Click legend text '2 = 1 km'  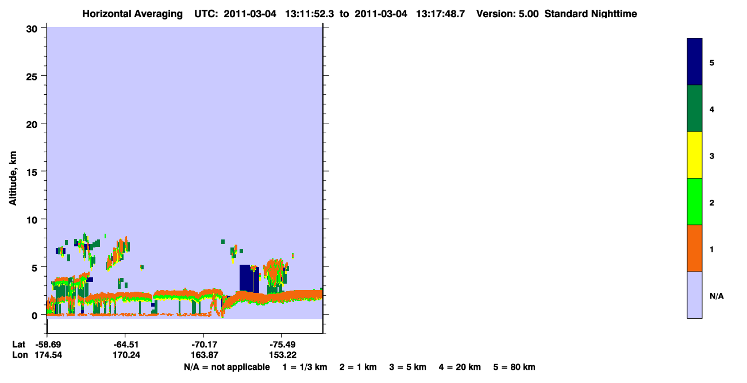tap(358, 367)
